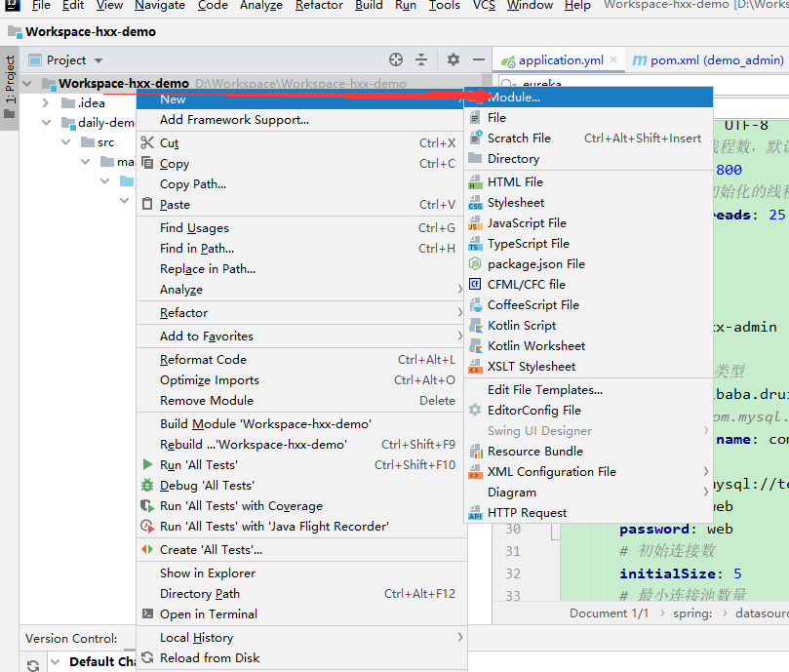Open the VCS menu
This screenshot has width=789, height=672.
(x=484, y=5)
